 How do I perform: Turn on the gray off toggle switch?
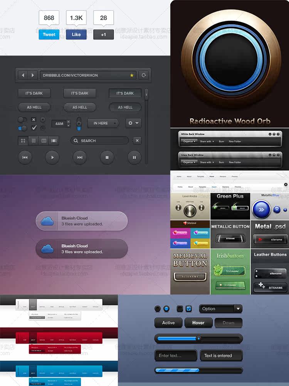point(22,120)
